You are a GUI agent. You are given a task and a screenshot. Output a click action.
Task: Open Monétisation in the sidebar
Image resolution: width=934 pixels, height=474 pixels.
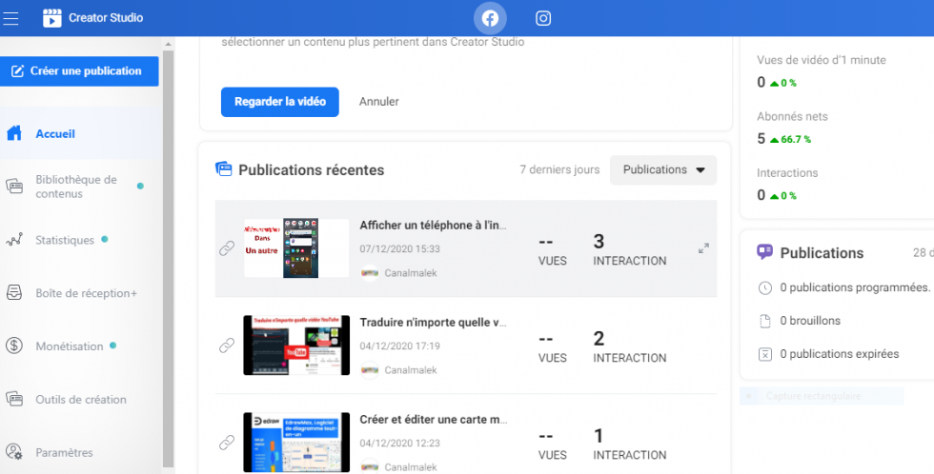(69, 346)
